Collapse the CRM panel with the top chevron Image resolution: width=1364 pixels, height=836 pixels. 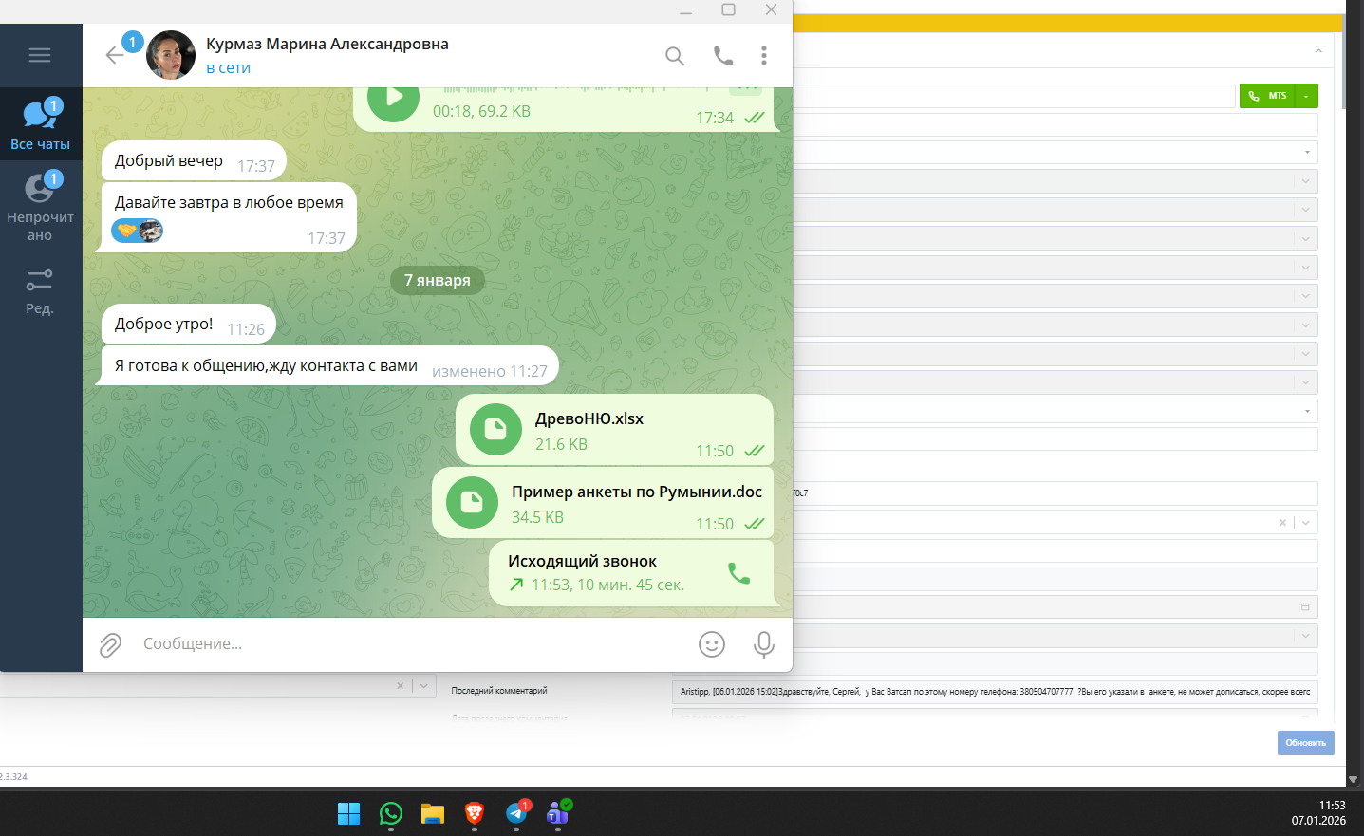pos(1318,51)
